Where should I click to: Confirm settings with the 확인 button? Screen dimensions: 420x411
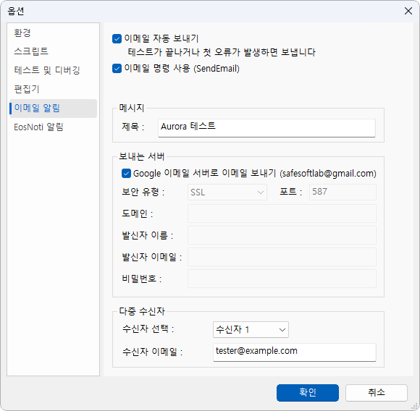pyautogui.click(x=308, y=393)
